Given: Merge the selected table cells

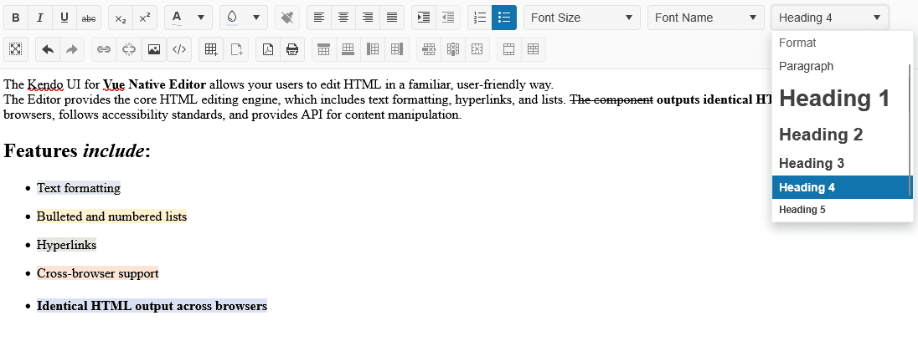Looking at the screenshot, I should click(x=508, y=49).
